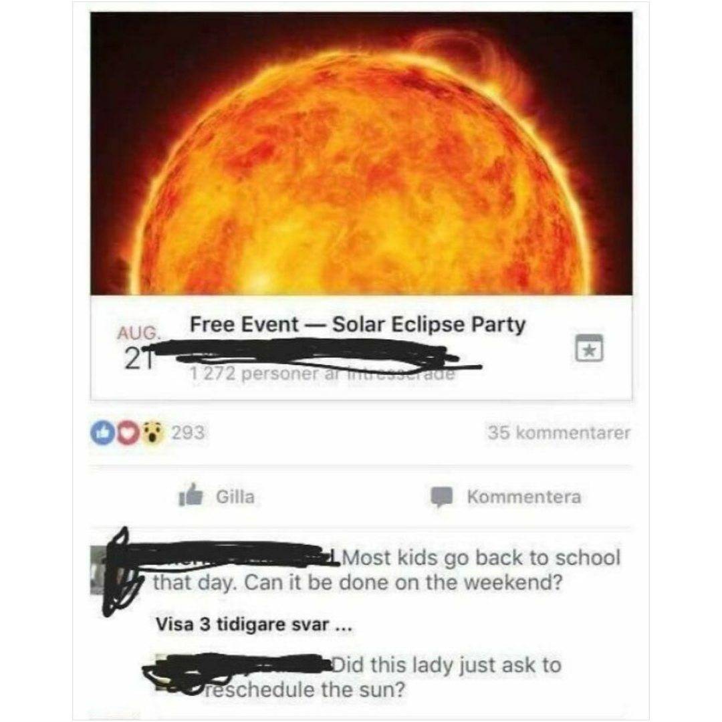The height and width of the screenshot is (722, 722).
Task: Tap the Kommentera button label
Action: [524, 497]
